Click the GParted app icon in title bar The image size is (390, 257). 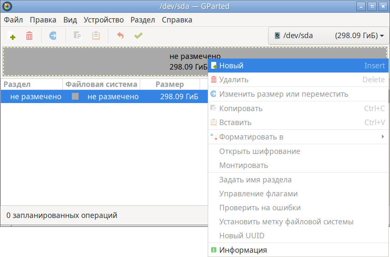click(7, 6)
